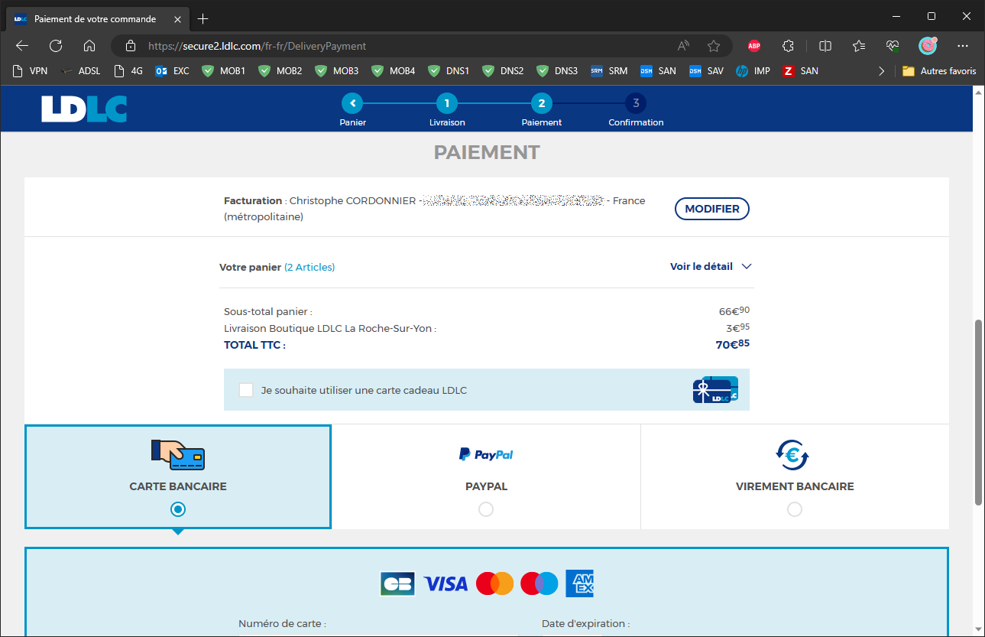The width and height of the screenshot is (985, 637).
Task: Open Browser essentials heart icon
Action: point(893,46)
